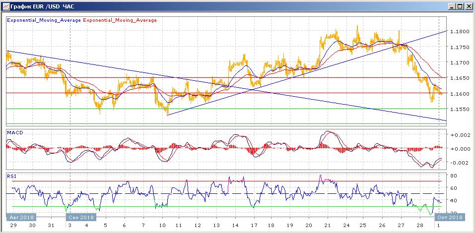Click date 28 on the time axis
Screen dimensions: 475x233
419,226
